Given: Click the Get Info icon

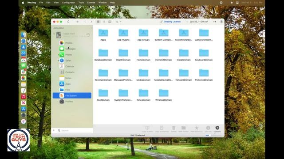Looking at the screenshot, I should pyautogui.click(x=208, y=128).
